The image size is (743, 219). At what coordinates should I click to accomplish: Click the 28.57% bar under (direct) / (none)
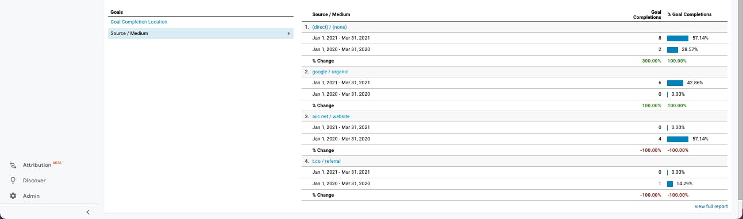click(x=672, y=49)
